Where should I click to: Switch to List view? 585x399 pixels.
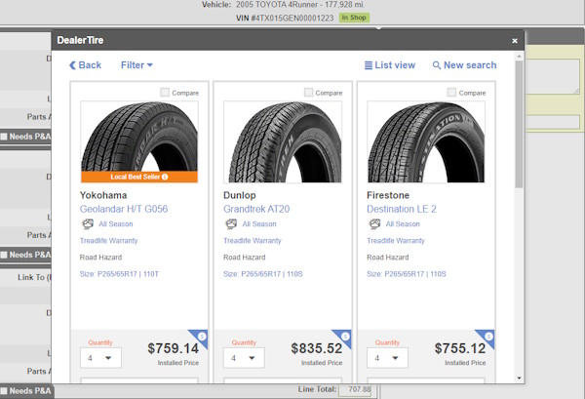(390, 65)
